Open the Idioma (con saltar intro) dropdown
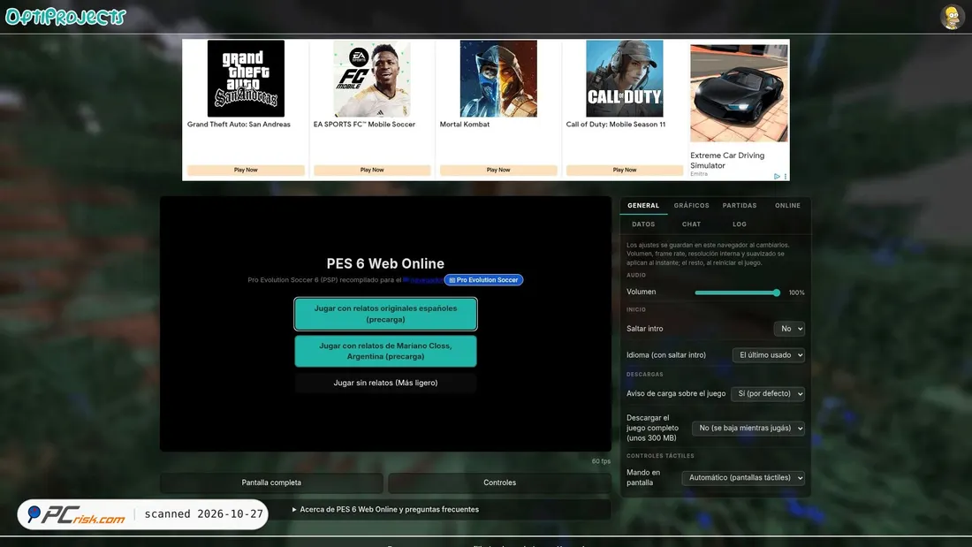The image size is (972, 547). pyautogui.click(x=769, y=355)
